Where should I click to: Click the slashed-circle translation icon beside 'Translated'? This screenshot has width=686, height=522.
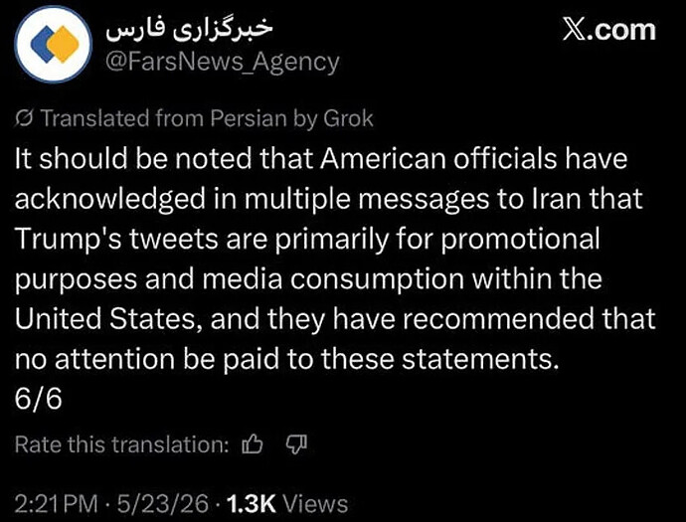point(24,118)
